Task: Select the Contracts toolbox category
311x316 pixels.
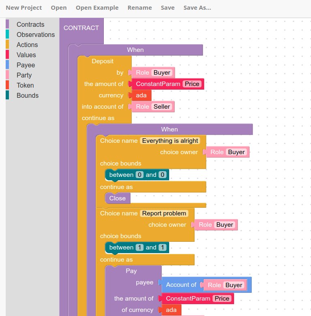Action: coord(30,25)
